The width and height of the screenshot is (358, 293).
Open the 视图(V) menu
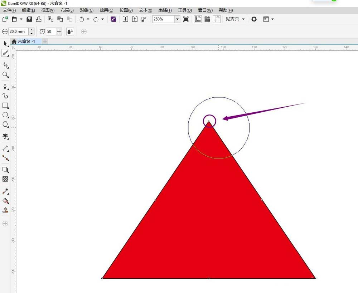coord(48,10)
